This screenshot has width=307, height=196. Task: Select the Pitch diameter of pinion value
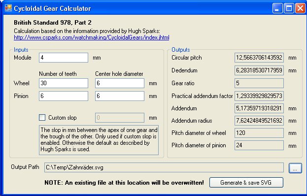(x=259, y=145)
